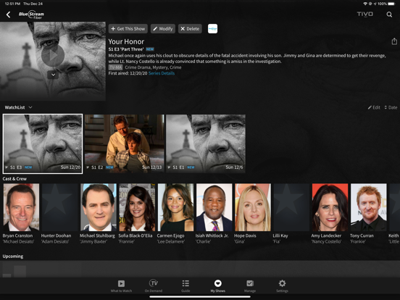This screenshot has height=300, width=400.
Task: Click 'Michael Desiato' character name
Action: pyautogui.click(x=18, y=241)
